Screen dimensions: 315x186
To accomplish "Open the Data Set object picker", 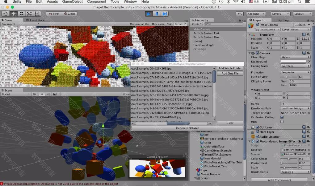I will pyautogui.click(x=309, y=150).
